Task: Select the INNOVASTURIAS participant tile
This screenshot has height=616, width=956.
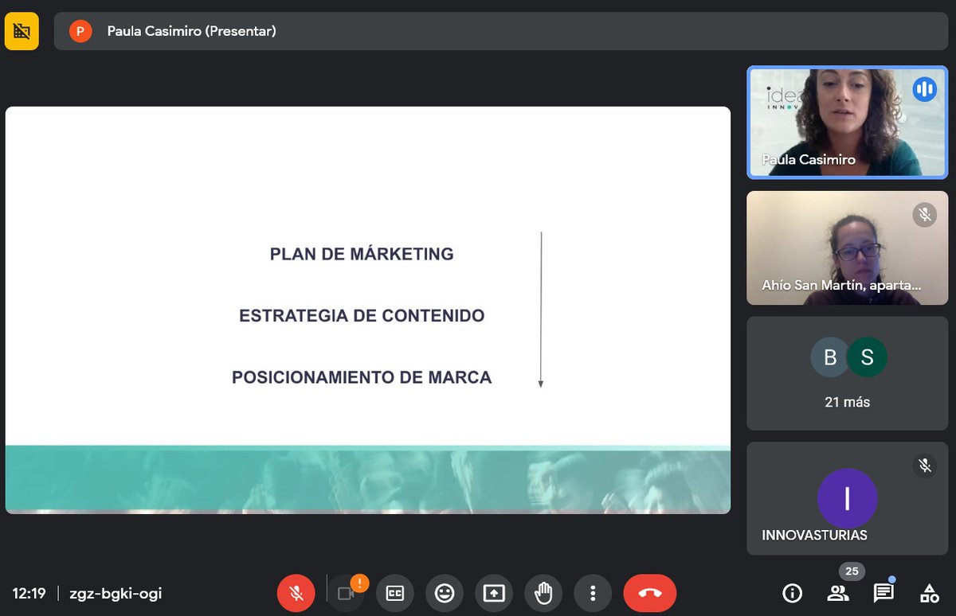Action: [847, 499]
